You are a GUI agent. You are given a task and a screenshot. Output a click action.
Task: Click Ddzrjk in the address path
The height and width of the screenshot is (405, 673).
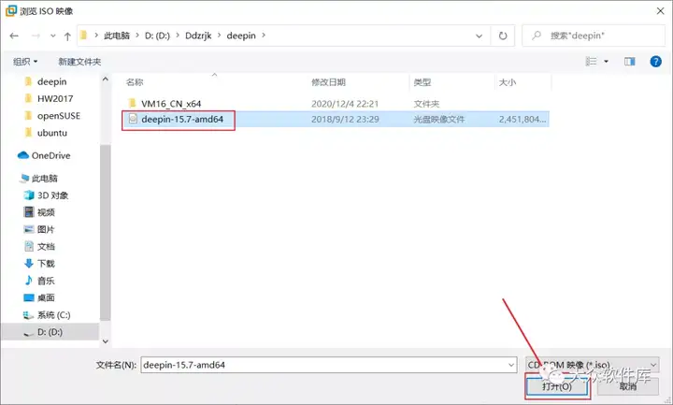[x=198, y=36]
